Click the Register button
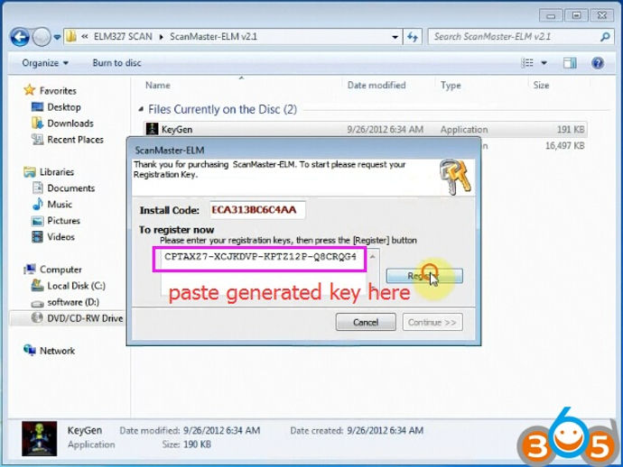 pos(424,276)
